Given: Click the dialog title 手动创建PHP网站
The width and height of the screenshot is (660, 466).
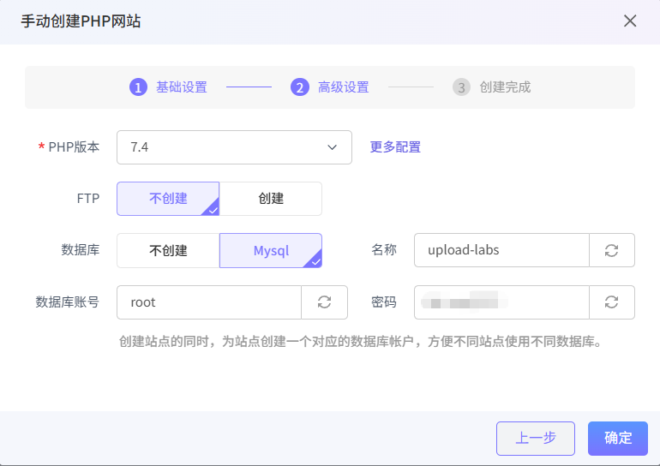Looking at the screenshot, I should pos(81,21).
